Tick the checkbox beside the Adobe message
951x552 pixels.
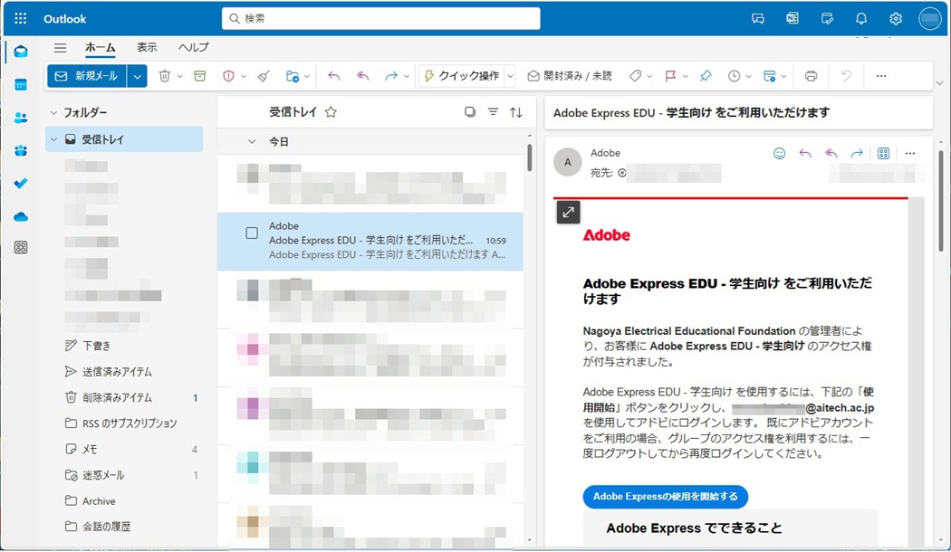(252, 233)
